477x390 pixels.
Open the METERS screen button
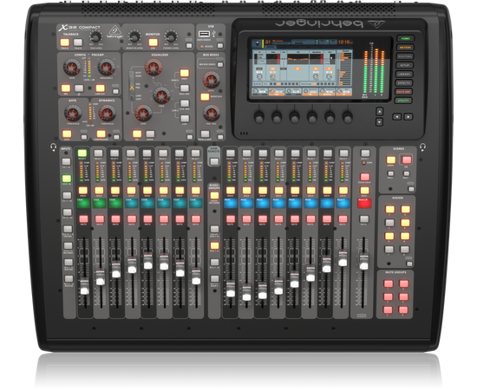coord(405,48)
